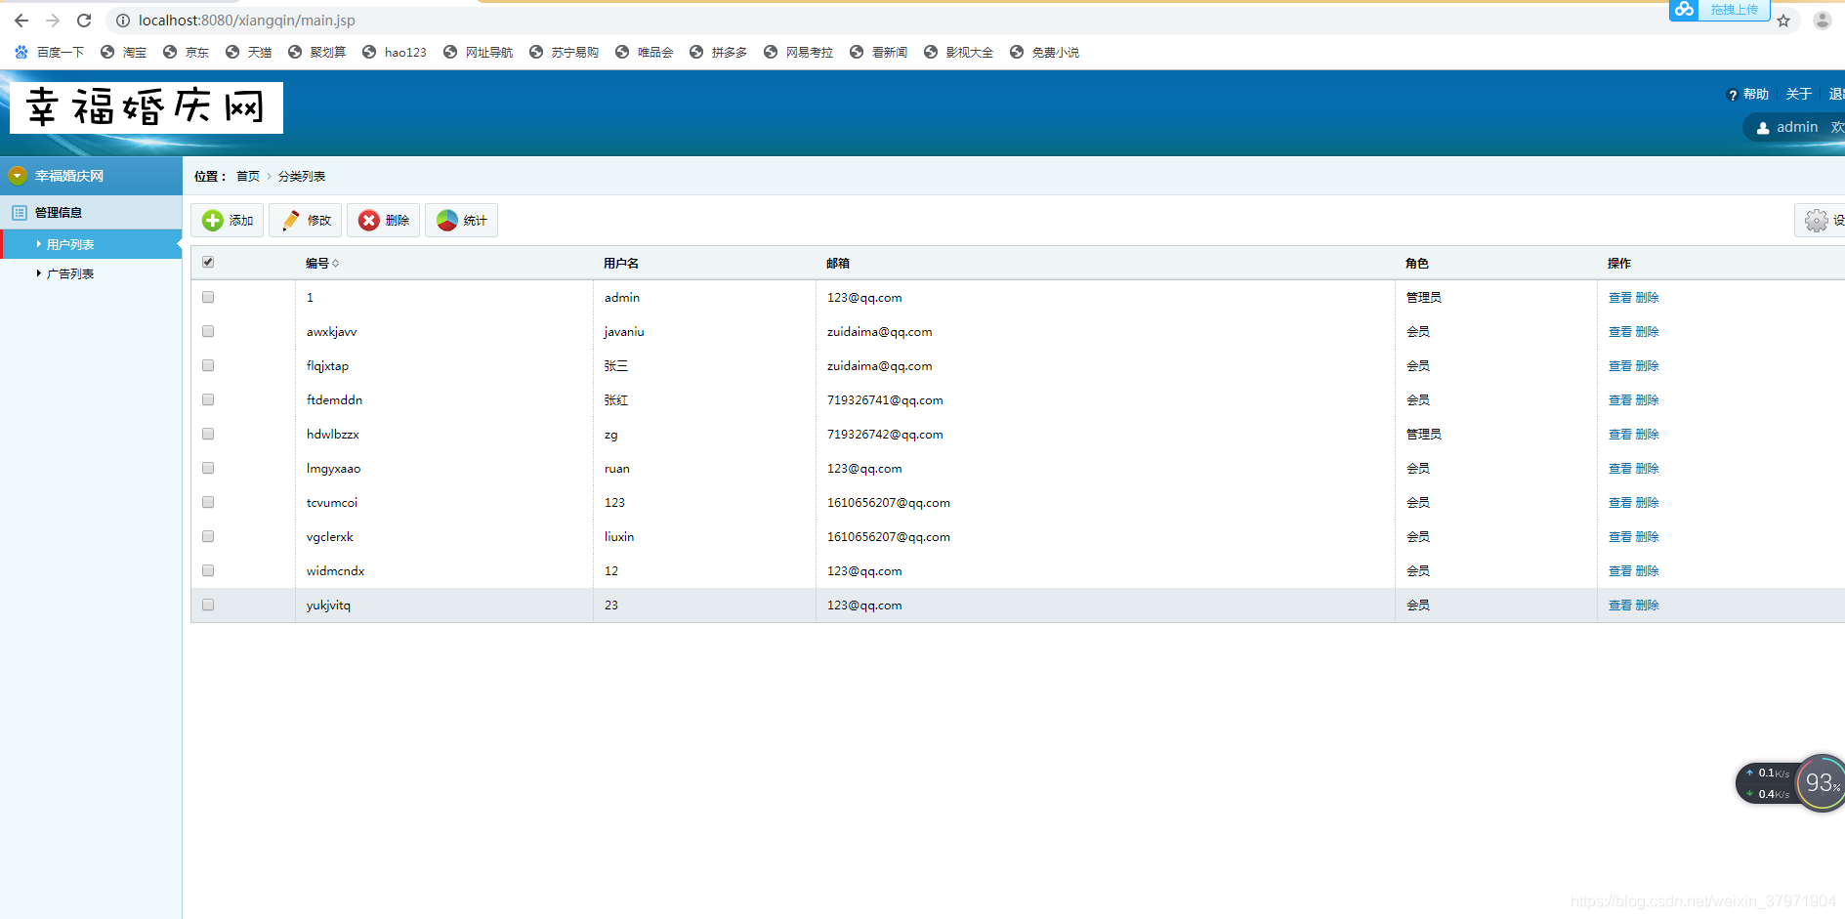Select 用户列表 in the sidebar

pyautogui.click(x=70, y=245)
